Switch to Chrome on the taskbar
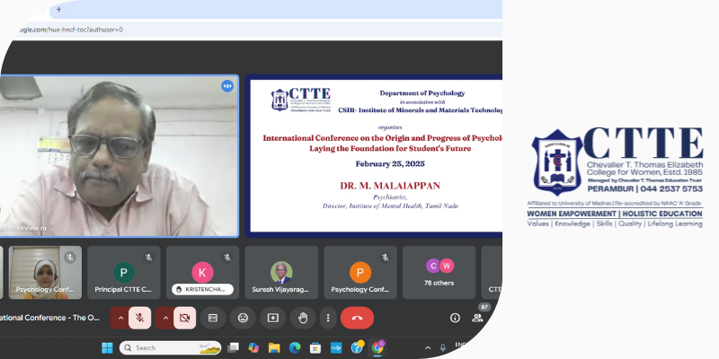 click(x=377, y=347)
